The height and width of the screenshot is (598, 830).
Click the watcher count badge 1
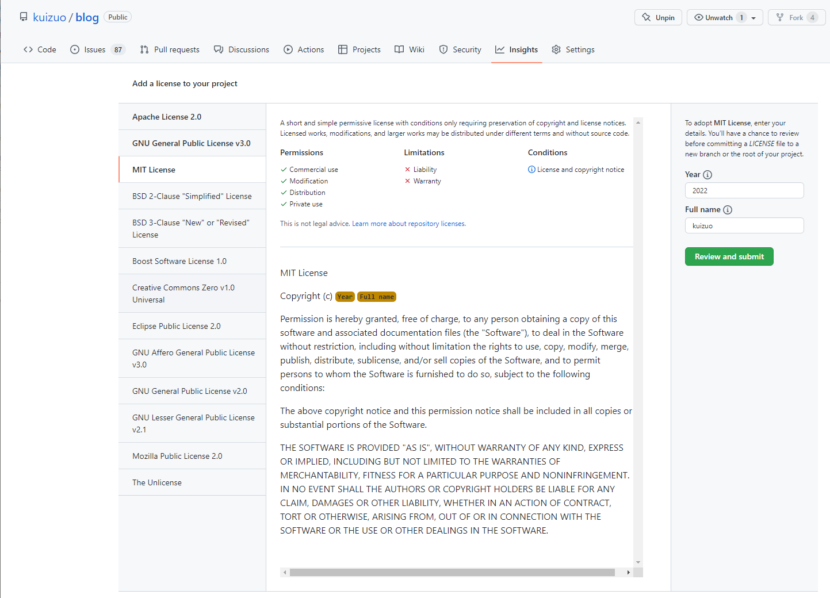(741, 17)
